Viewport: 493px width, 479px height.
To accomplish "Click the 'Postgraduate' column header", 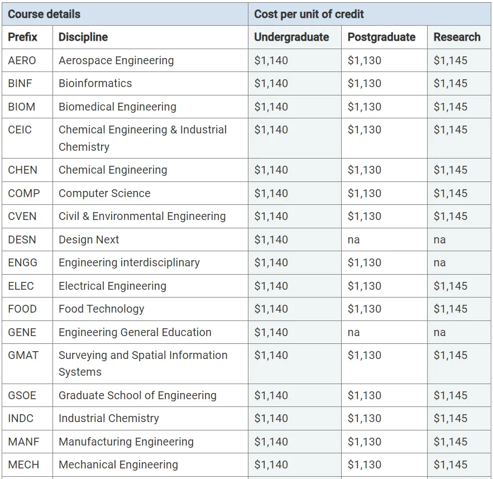I will point(381,37).
